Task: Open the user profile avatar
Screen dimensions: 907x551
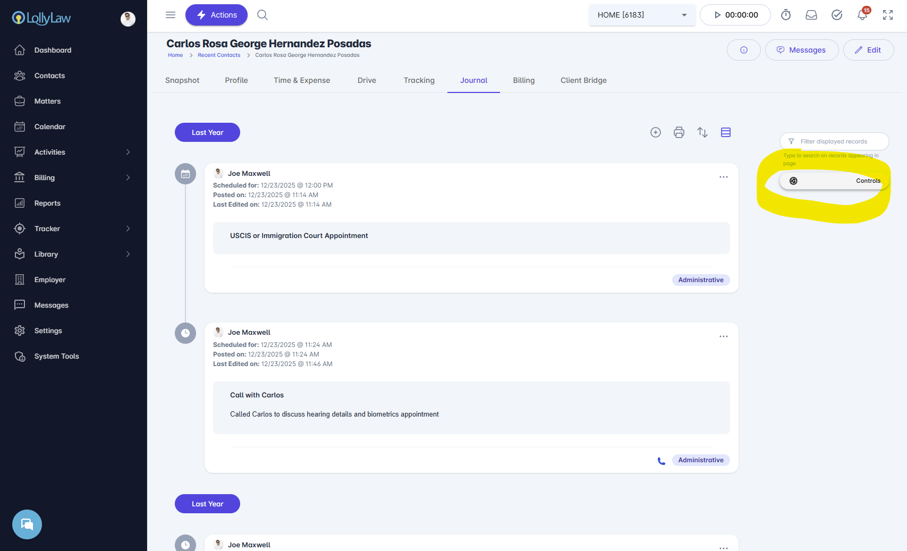Action: pyautogui.click(x=128, y=19)
